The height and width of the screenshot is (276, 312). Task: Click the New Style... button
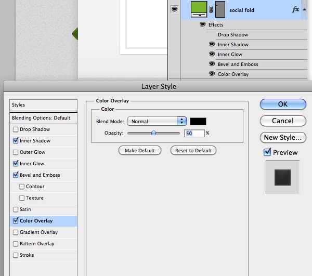pyautogui.click(x=283, y=137)
